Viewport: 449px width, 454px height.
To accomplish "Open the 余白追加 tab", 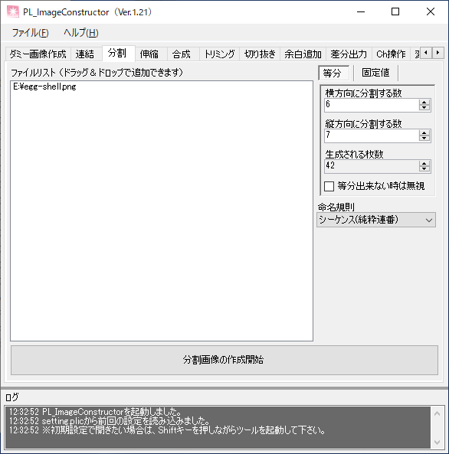I will [x=303, y=54].
